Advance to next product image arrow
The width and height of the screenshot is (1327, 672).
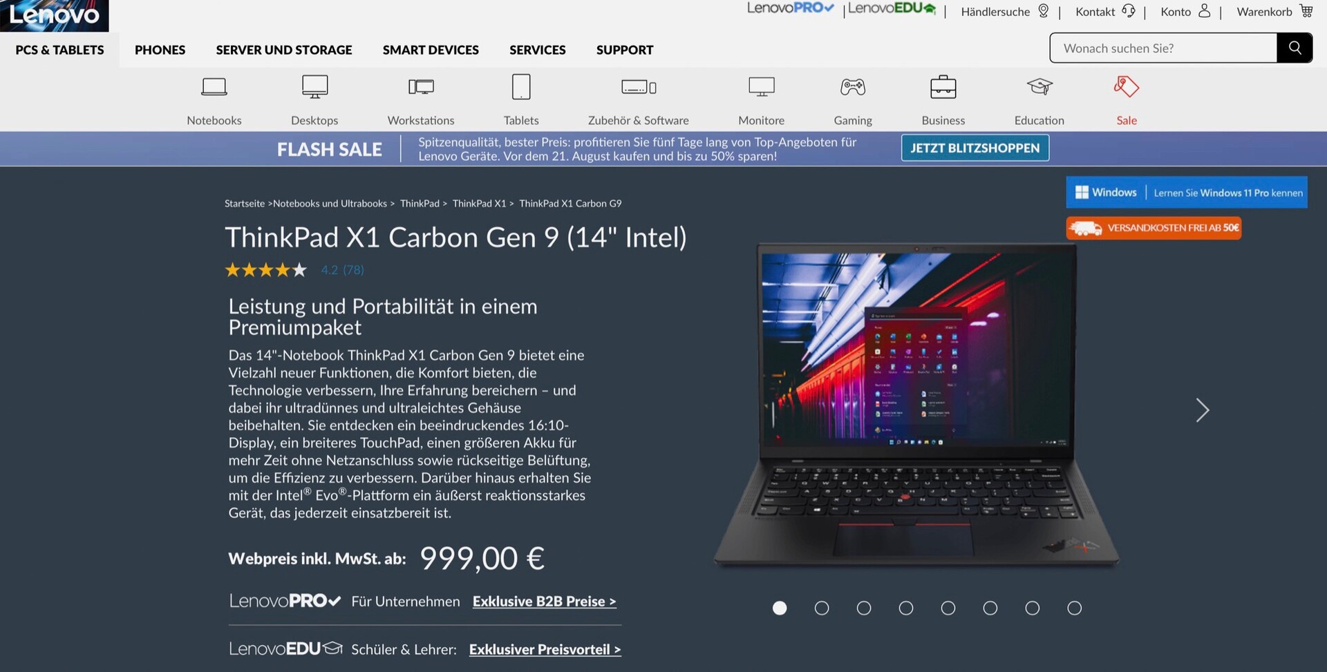pyautogui.click(x=1203, y=410)
